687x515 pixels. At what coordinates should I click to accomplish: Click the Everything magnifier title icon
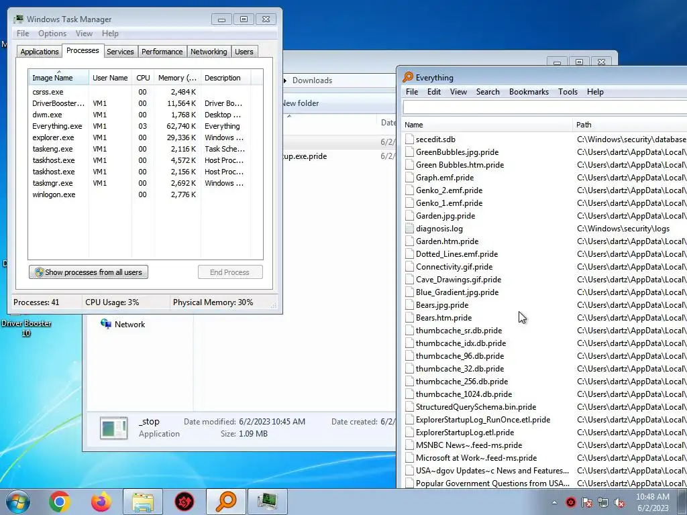[408, 77]
